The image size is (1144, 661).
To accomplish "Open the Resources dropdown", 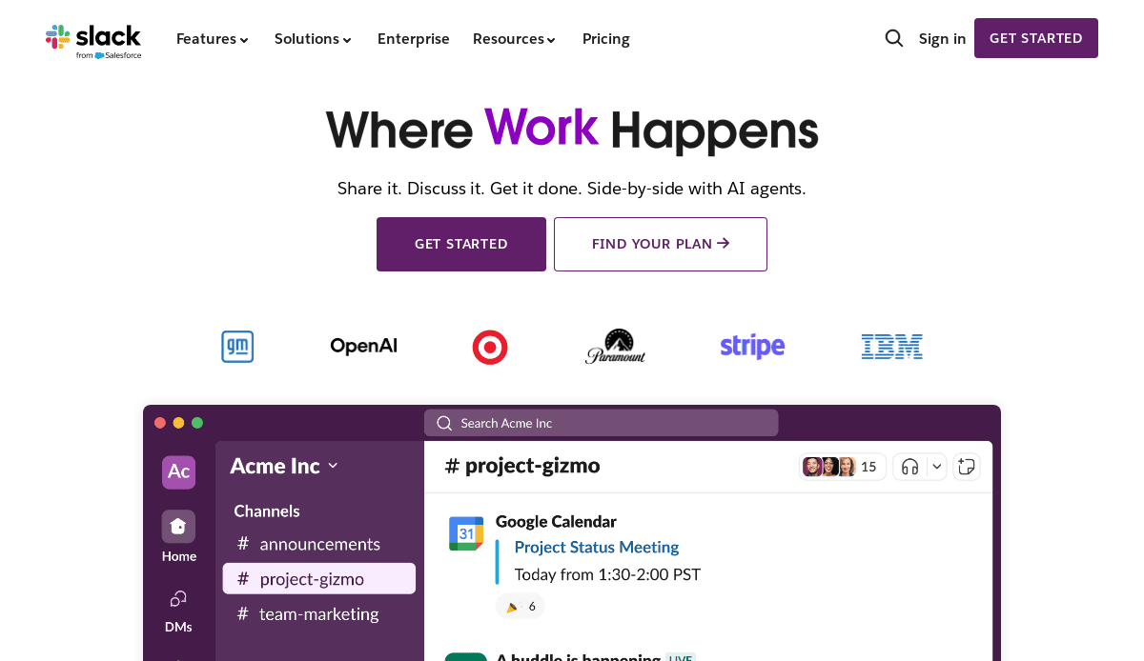I will tap(514, 39).
